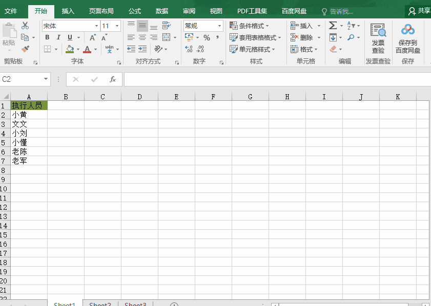
Task: Click Merge and Center icon
Action: click(x=166, y=37)
